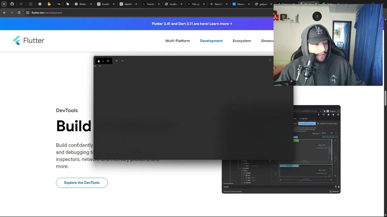The image size is (387, 217).
Task: Close the Excalidraw browser tab
Action: (x=114, y=4)
